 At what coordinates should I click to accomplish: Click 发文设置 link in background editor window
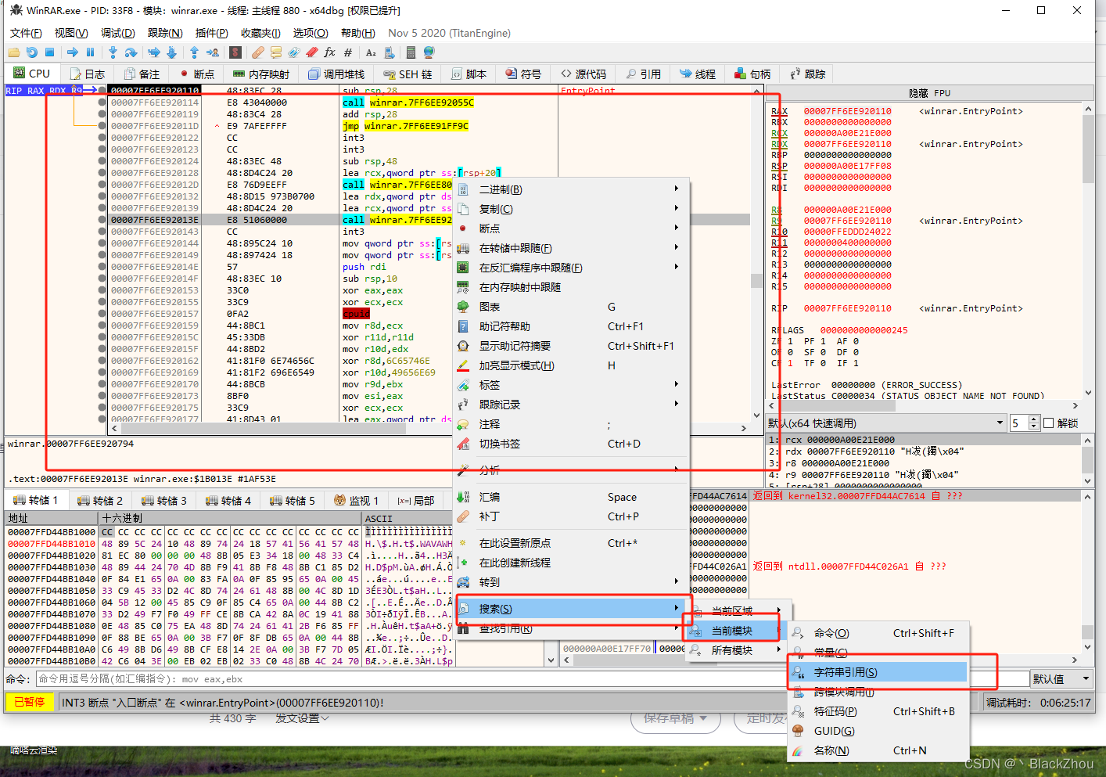click(x=302, y=718)
